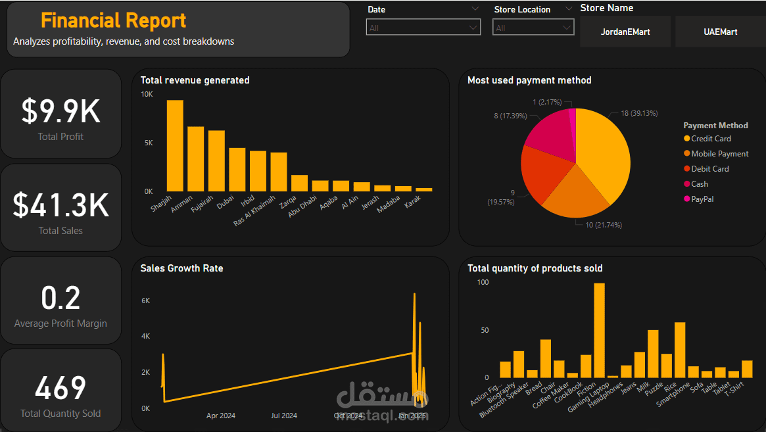The width and height of the screenshot is (766, 432).
Task: Click the Cash legend swatch
Action: point(687,183)
